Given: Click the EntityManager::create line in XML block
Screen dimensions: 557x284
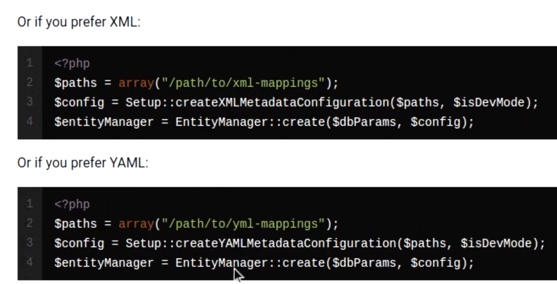Looking at the screenshot, I should click(x=264, y=122).
